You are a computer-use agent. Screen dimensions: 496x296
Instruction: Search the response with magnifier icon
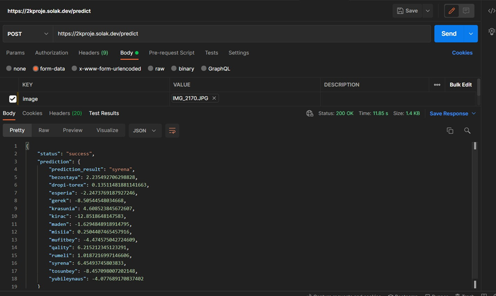tap(467, 131)
